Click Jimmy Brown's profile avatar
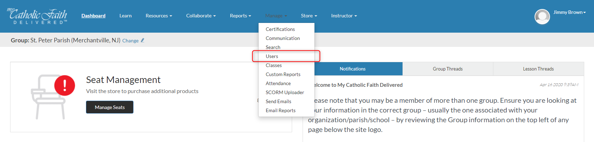This screenshot has height=142, width=594. 542,16
